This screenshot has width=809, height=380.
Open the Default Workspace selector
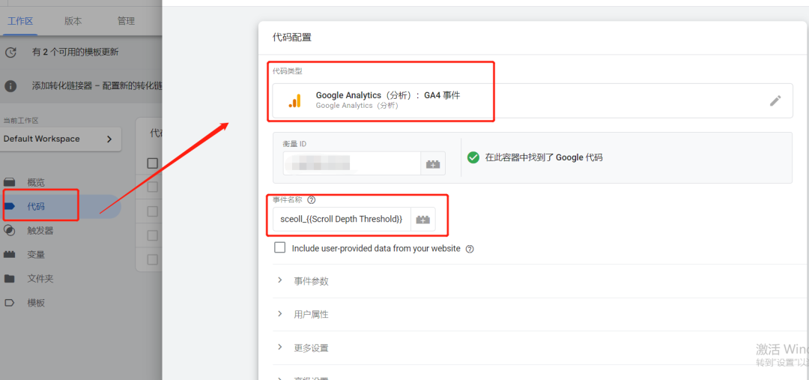pyautogui.click(x=61, y=139)
